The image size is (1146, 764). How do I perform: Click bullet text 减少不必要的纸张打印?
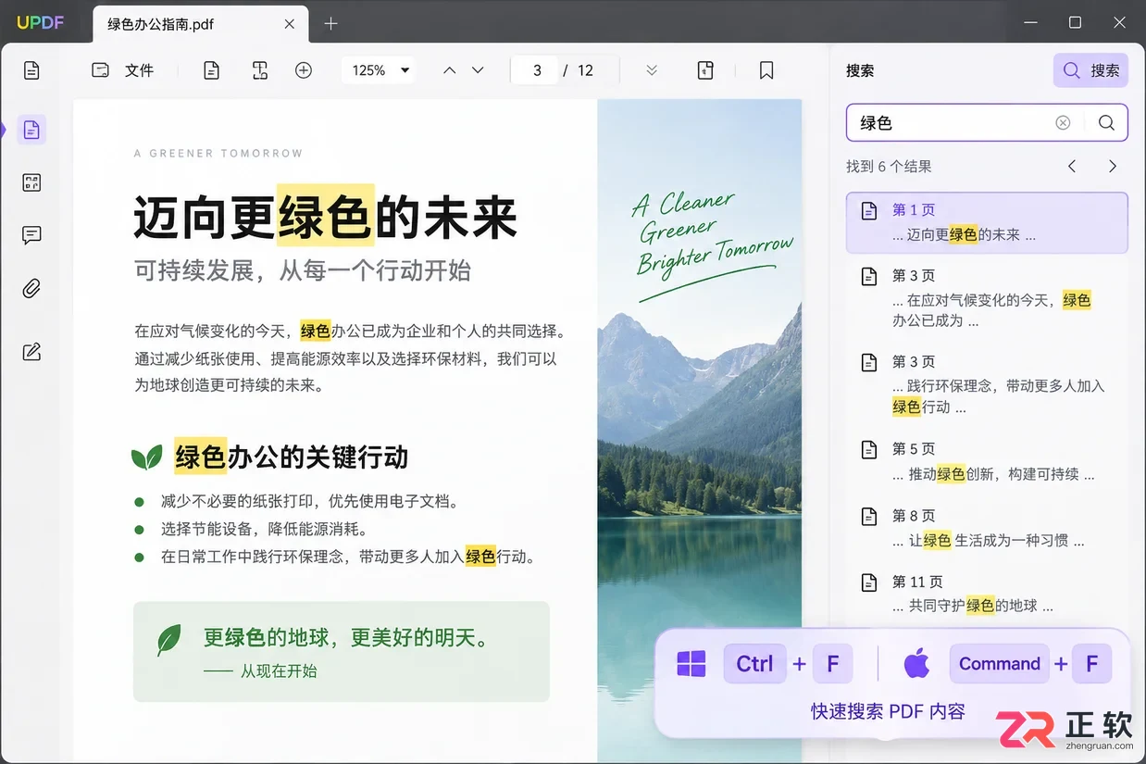point(310,501)
